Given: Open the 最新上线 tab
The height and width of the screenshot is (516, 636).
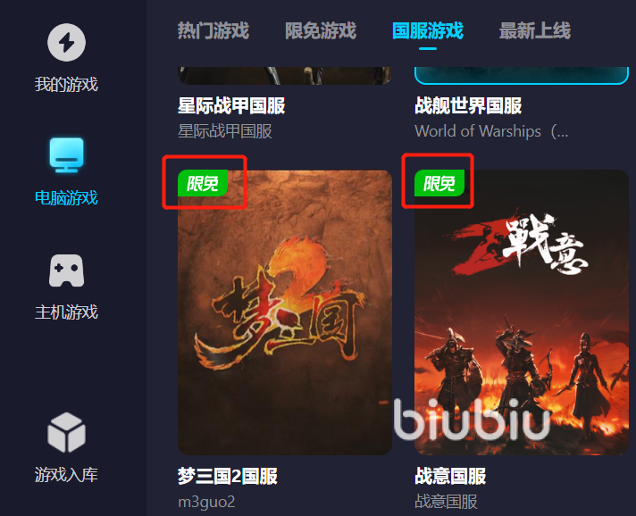Looking at the screenshot, I should pyautogui.click(x=534, y=31).
